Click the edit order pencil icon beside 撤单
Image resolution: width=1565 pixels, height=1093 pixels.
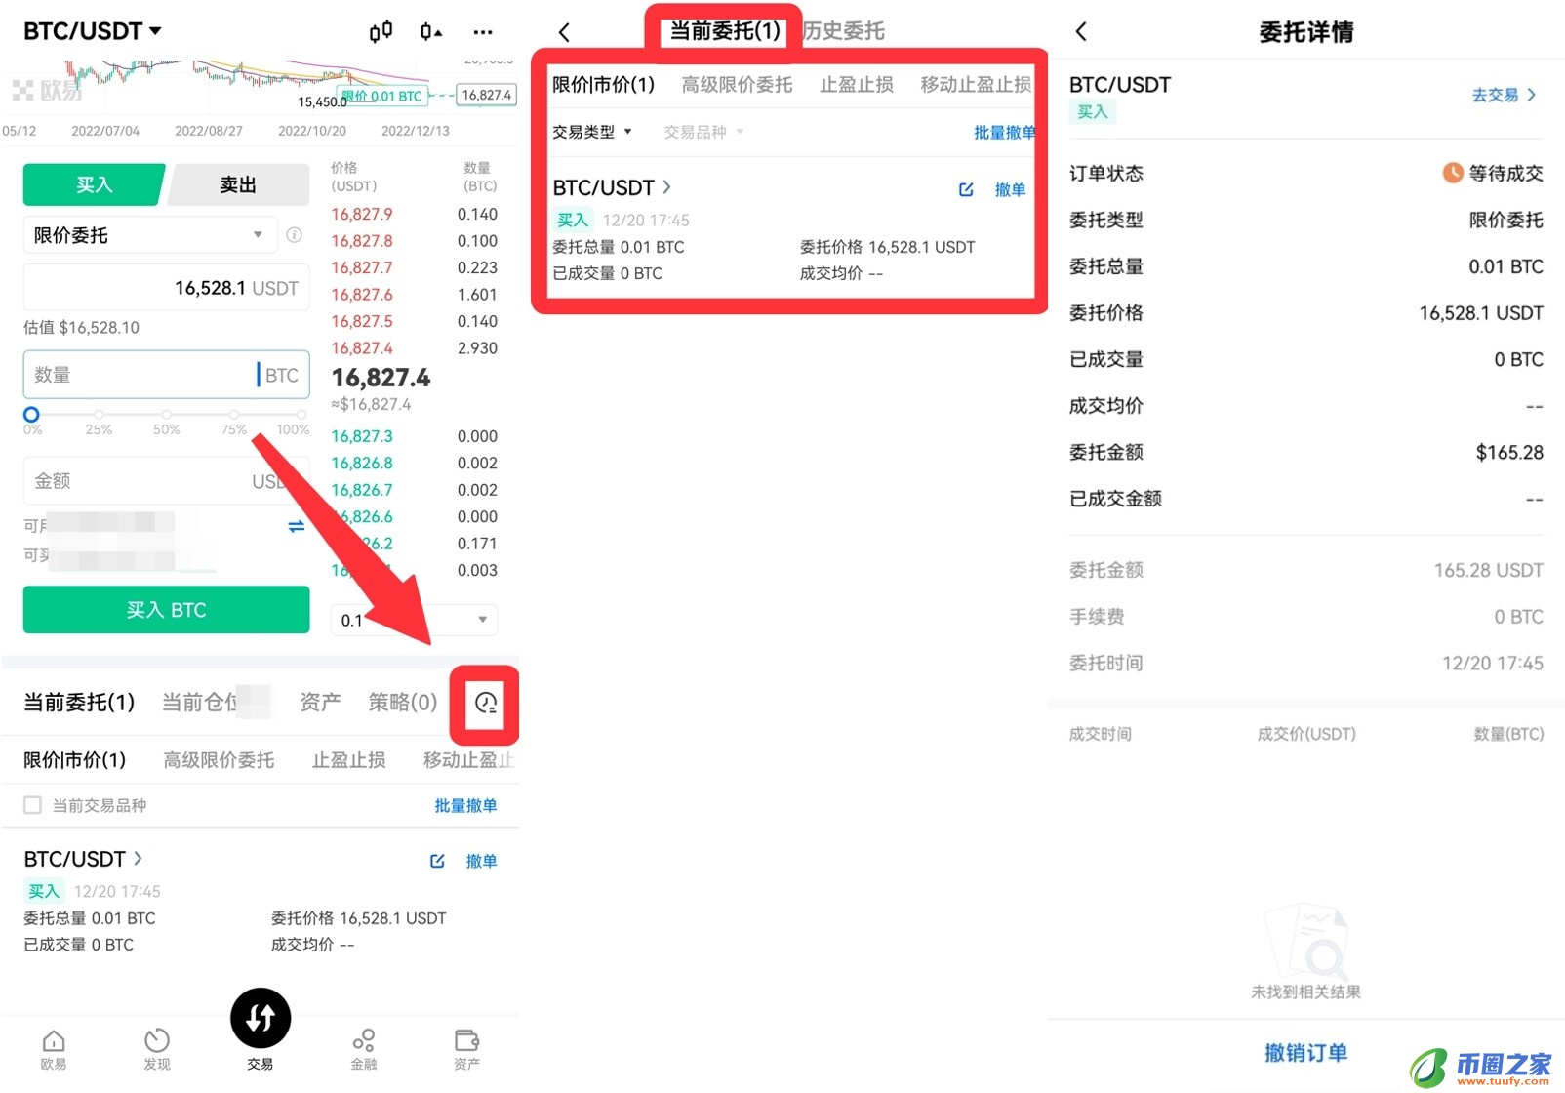[x=437, y=861]
